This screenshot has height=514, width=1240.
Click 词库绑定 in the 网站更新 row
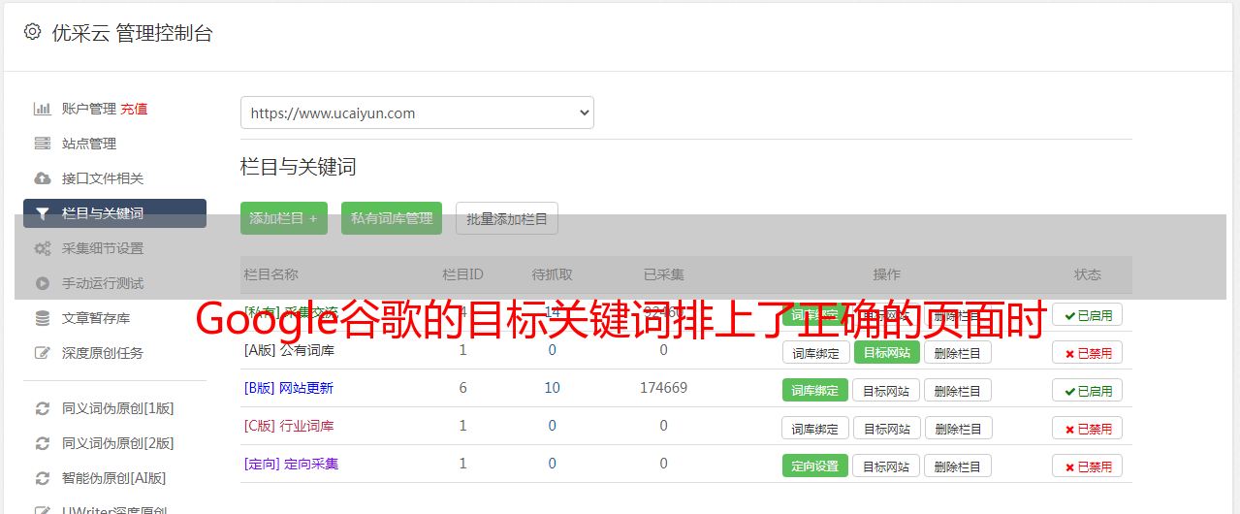(815, 390)
